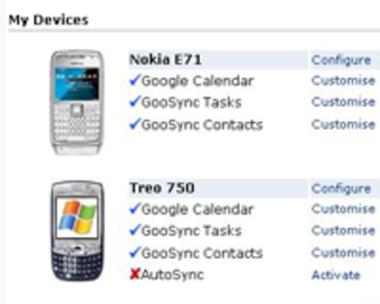Screen dimensions: 380x304
Task: Click the Nokia E71 phone image
Action: pyautogui.click(x=77, y=102)
